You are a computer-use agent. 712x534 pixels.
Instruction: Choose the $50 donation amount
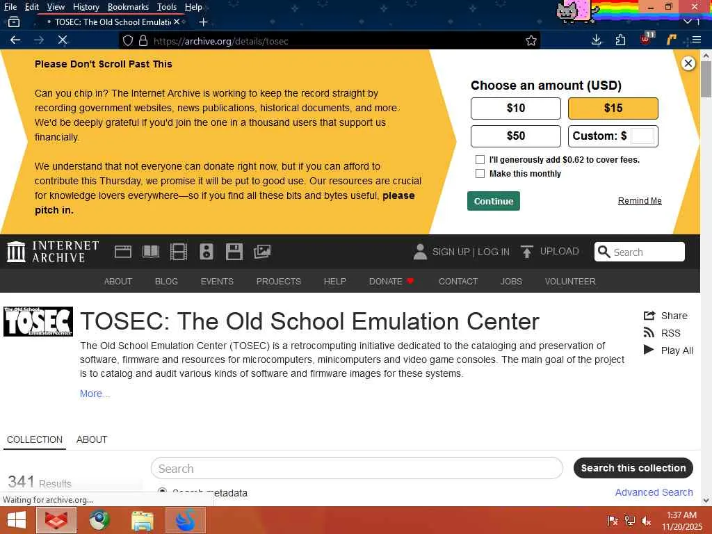pyautogui.click(x=516, y=136)
